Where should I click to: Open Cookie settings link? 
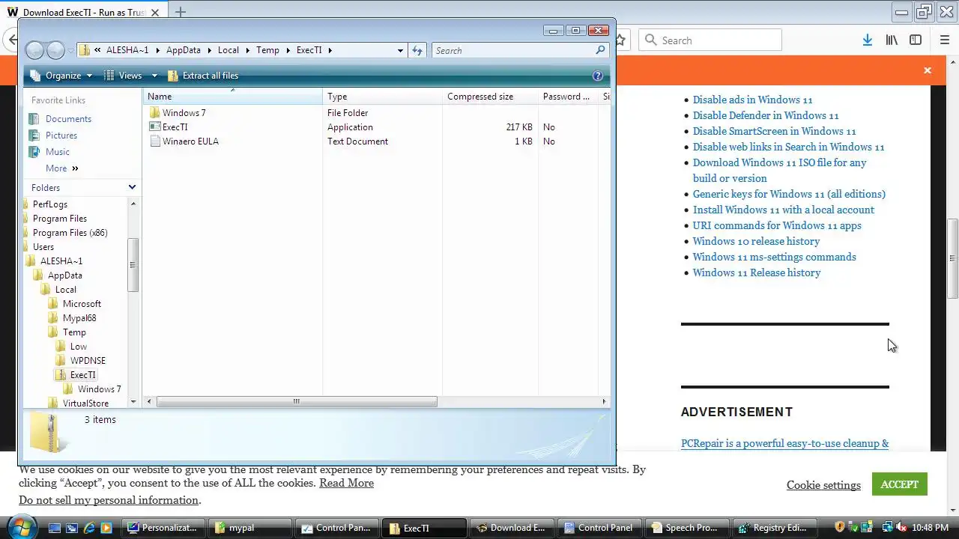(823, 485)
